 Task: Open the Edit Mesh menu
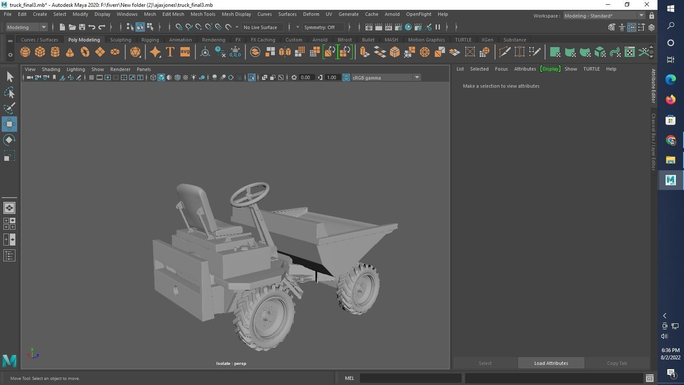173,14
